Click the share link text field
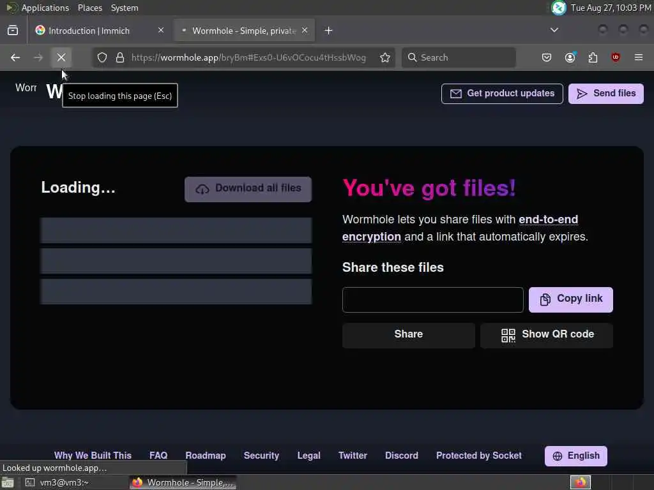The height and width of the screenshot is (490, 654). click(433, 300)
